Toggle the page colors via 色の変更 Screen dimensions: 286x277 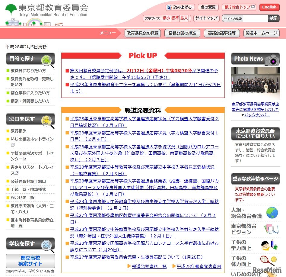click(x=208, y=7)
